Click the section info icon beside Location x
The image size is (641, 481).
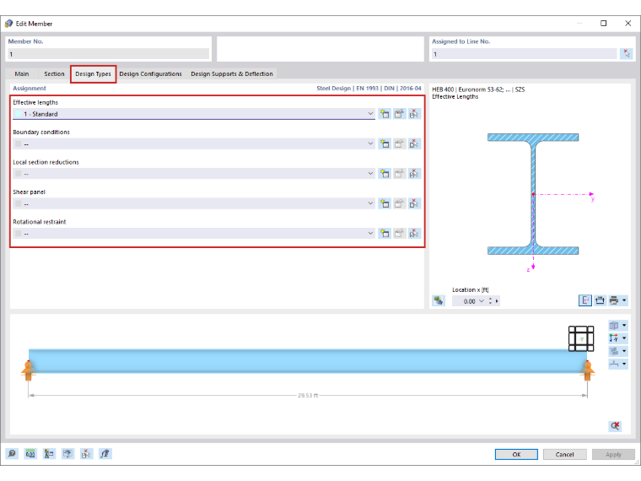pyautogui.click(x=439, y=300)
